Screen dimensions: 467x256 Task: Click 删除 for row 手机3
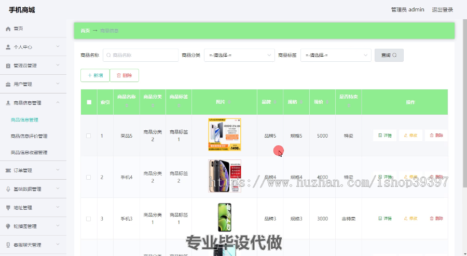point(436,219)
